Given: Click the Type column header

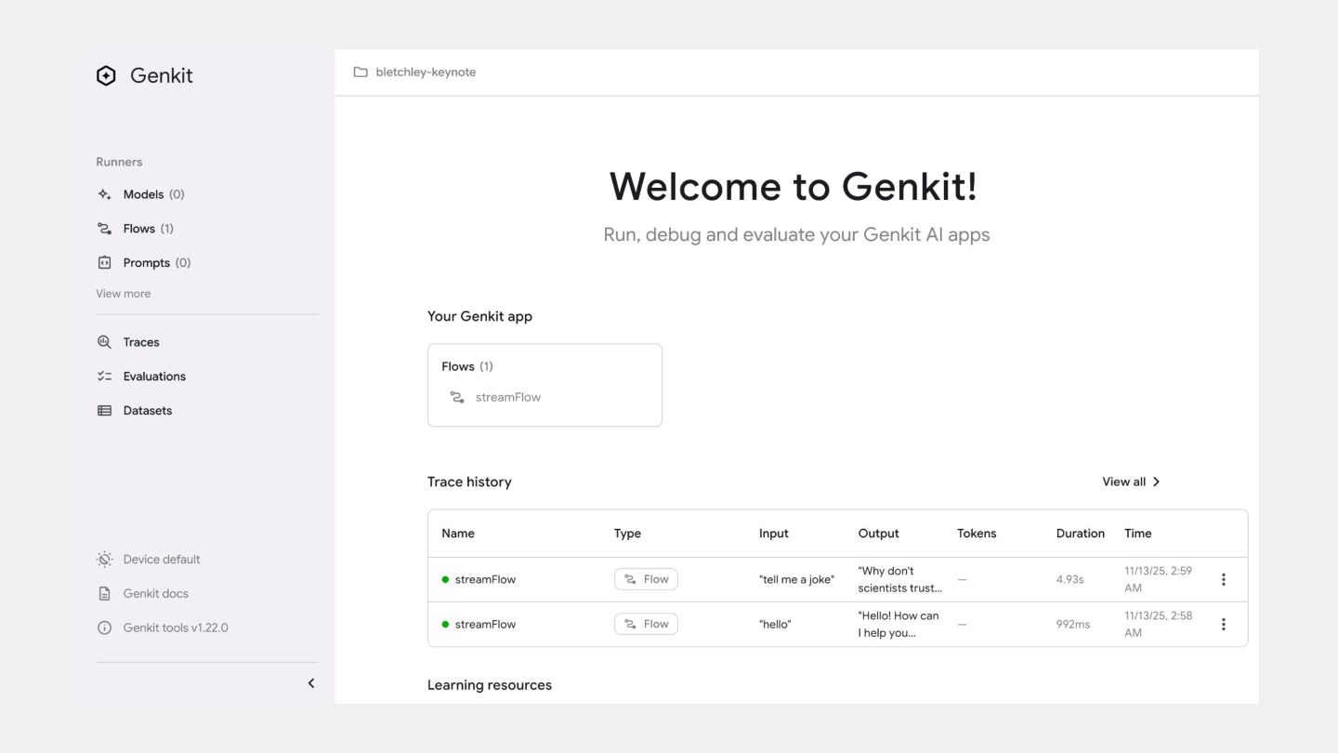Looking at the screenshot, I should tap(627, 534).
